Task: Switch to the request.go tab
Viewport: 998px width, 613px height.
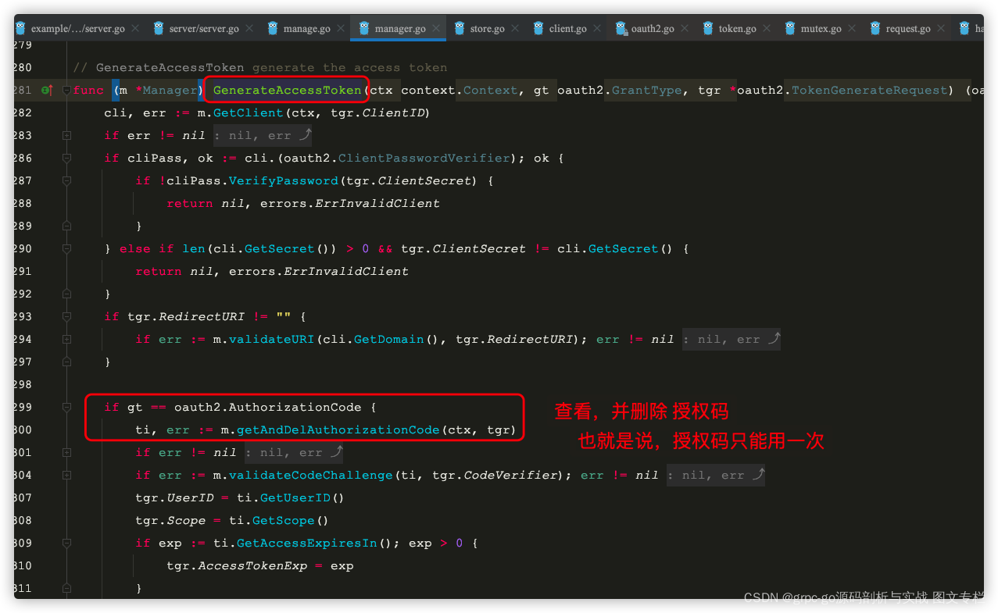Action: coord(908,29)
